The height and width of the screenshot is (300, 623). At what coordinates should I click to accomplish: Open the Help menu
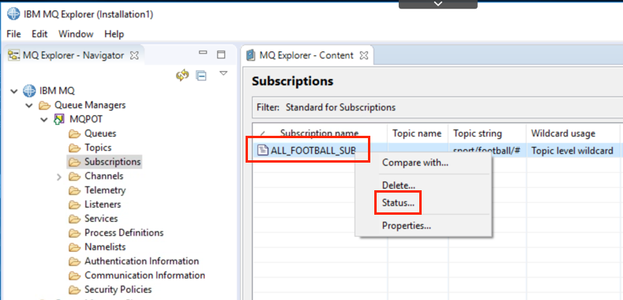[x=114, y=34]
